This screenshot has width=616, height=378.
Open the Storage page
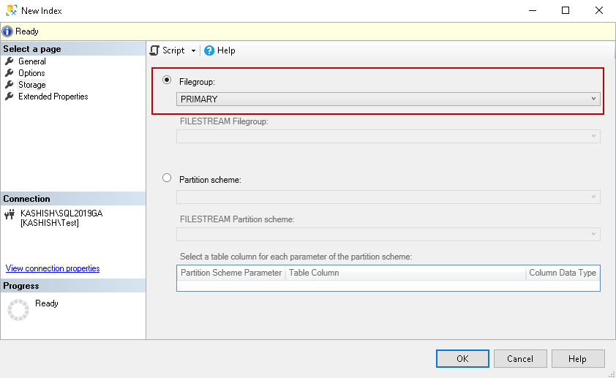(x=31, y=85)
